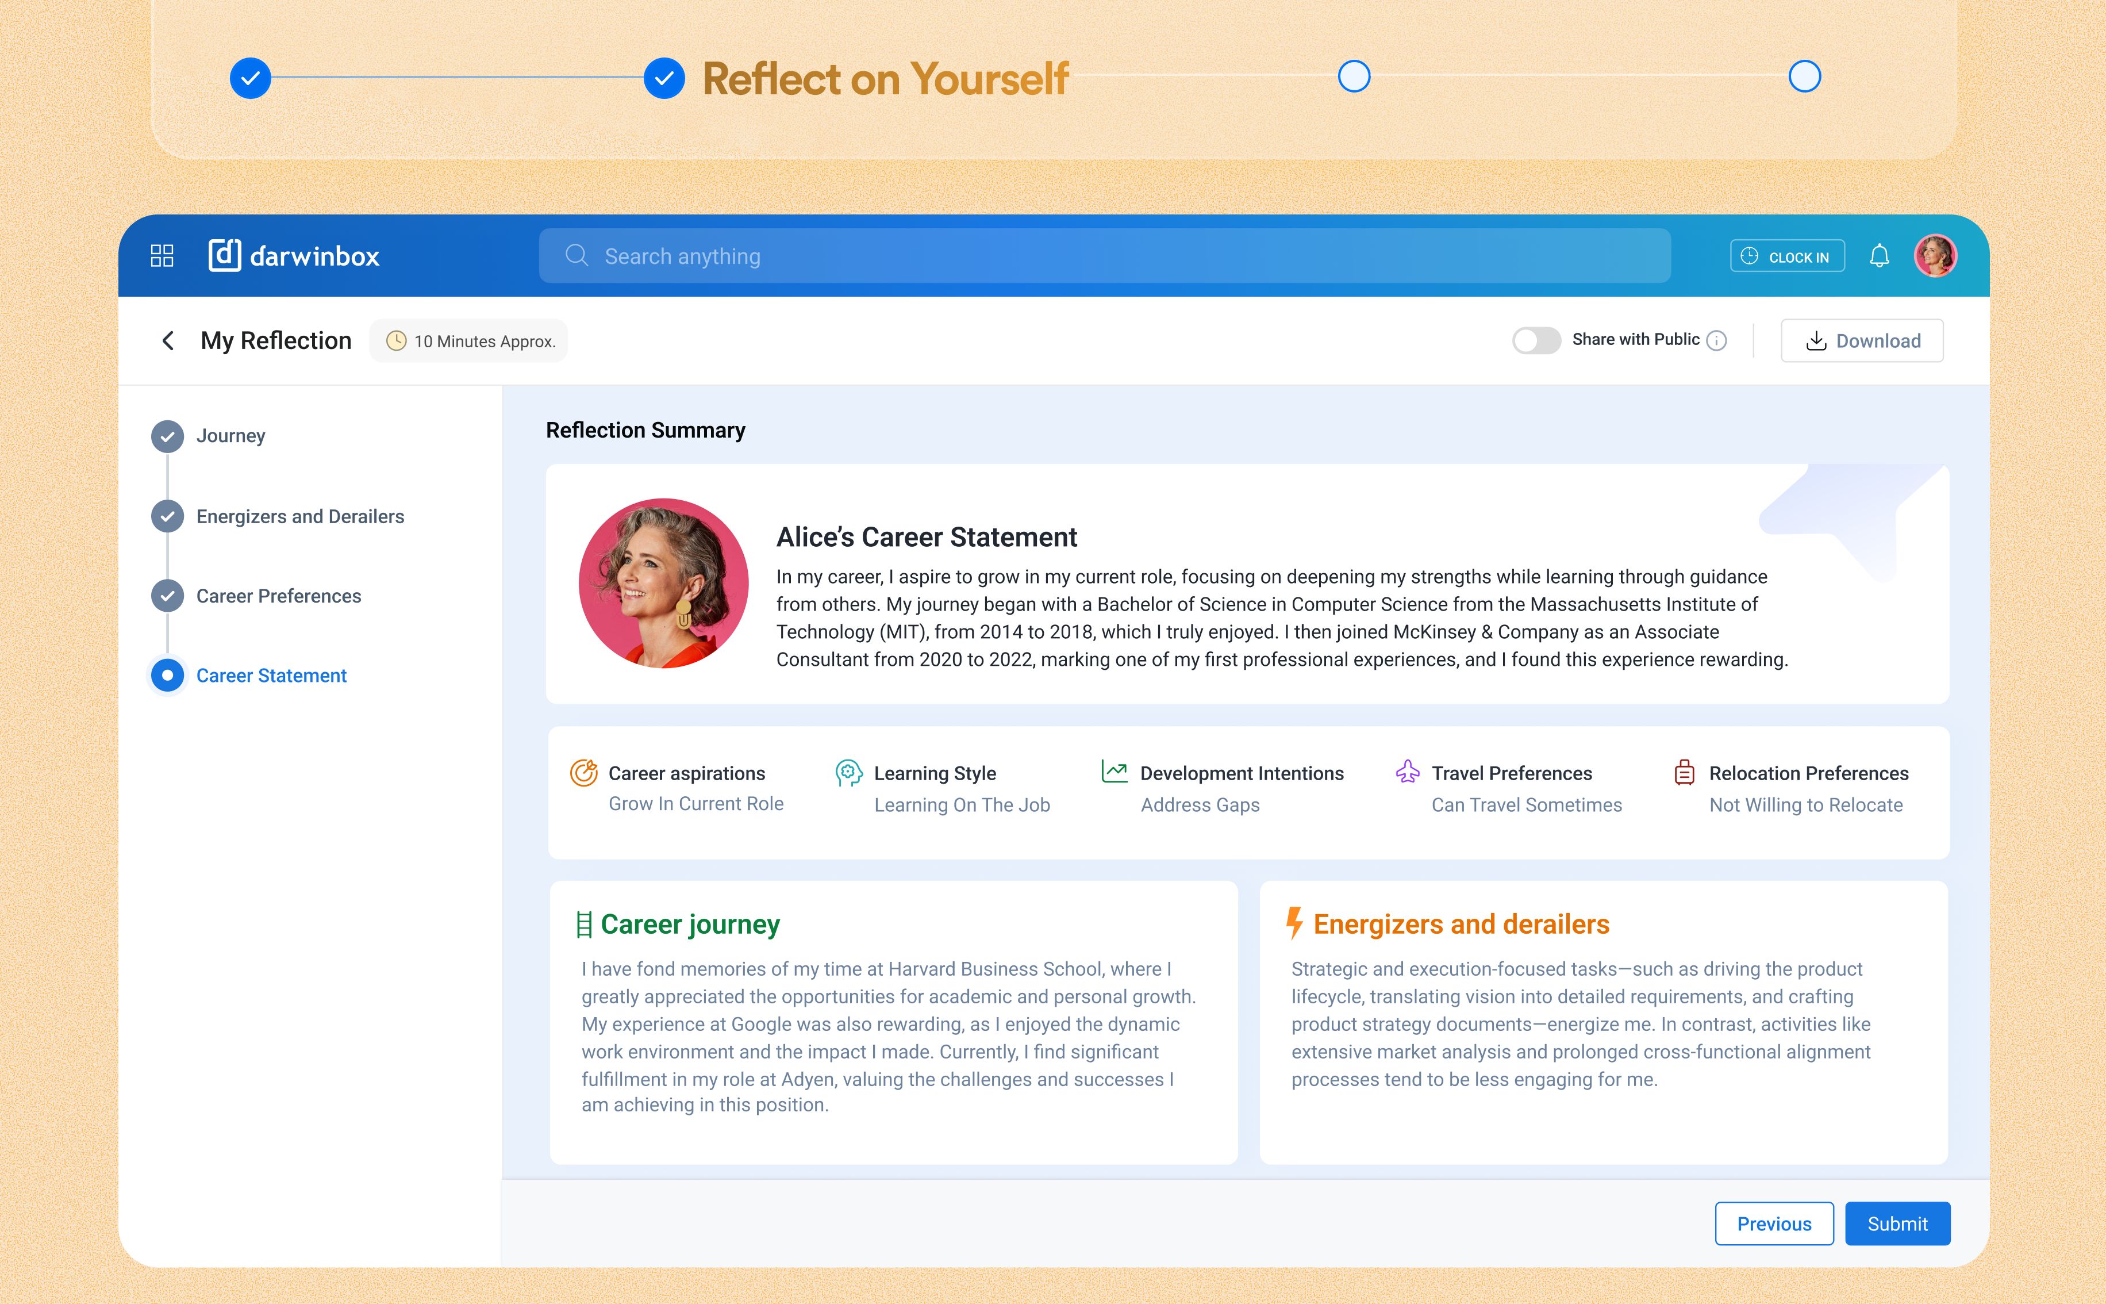Click the Learning Style head icon
Viewport: 2106px width, 1304px height.
848,773
